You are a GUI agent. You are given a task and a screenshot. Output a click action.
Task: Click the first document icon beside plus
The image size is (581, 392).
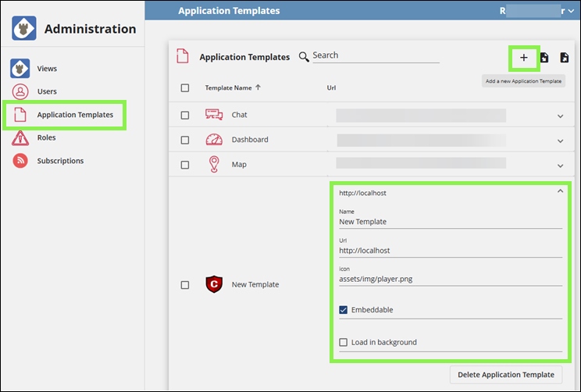click(x=544, y=58)
